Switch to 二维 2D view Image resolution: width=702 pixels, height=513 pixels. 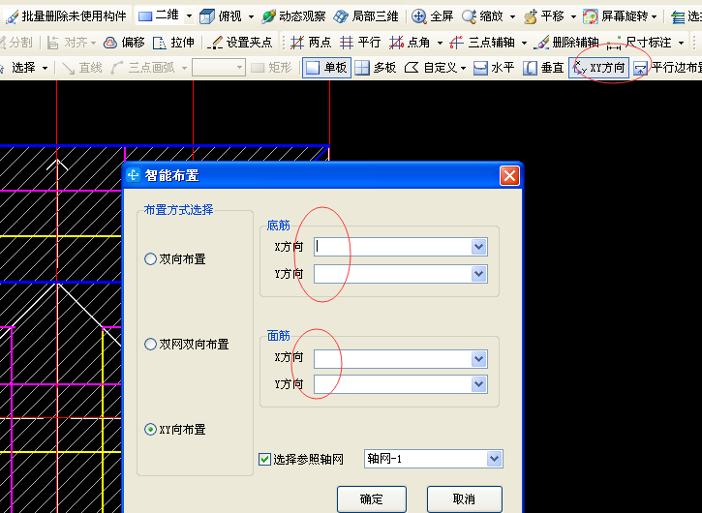(159, 16)
